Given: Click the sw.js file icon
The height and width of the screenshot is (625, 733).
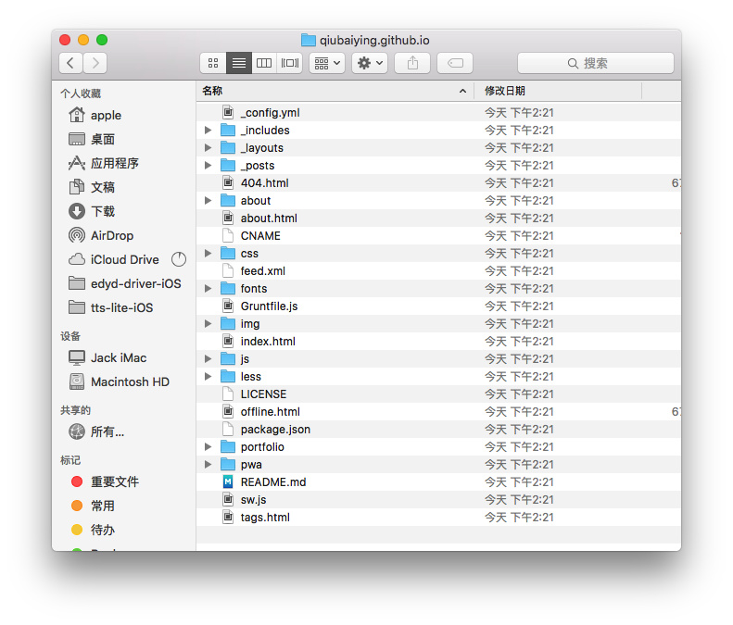Looking at the screenshot, I should (x=228, y=500).
